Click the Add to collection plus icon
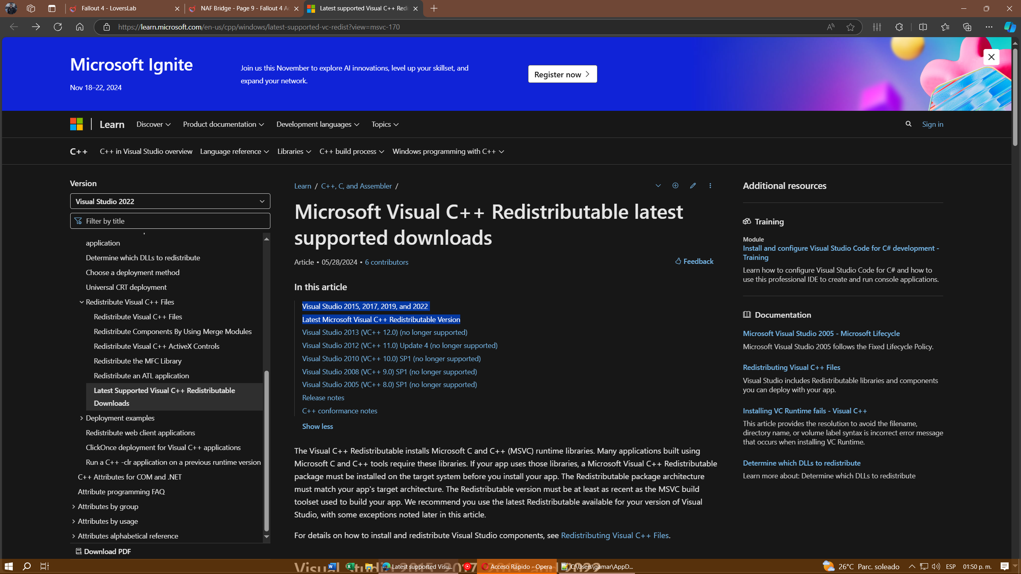Image resolution: width=1021 pixels, height=574 pixels. click(675, 186)
